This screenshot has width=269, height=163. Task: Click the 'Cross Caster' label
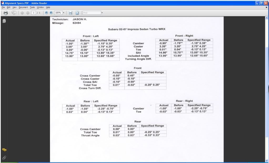coord(90,79)
